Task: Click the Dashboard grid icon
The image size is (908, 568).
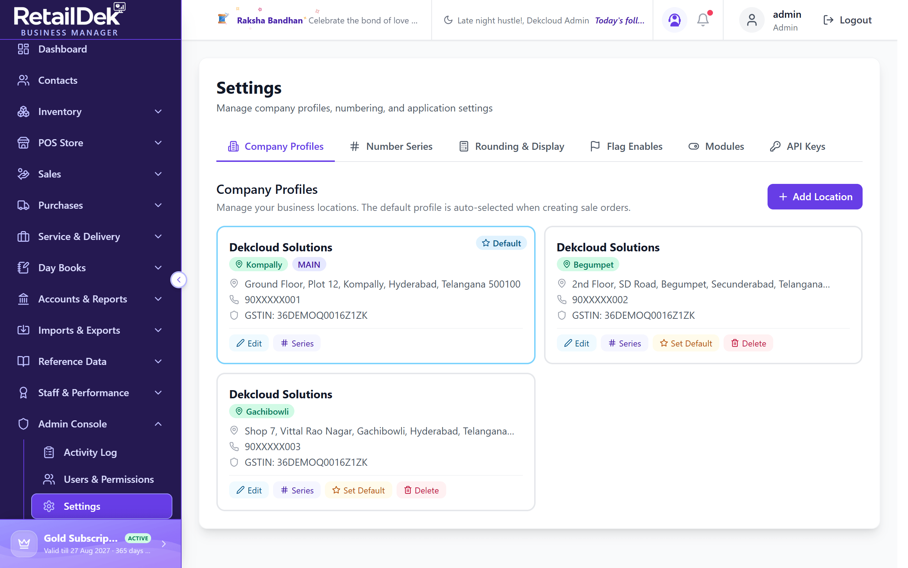Action: tap(23, 49)
